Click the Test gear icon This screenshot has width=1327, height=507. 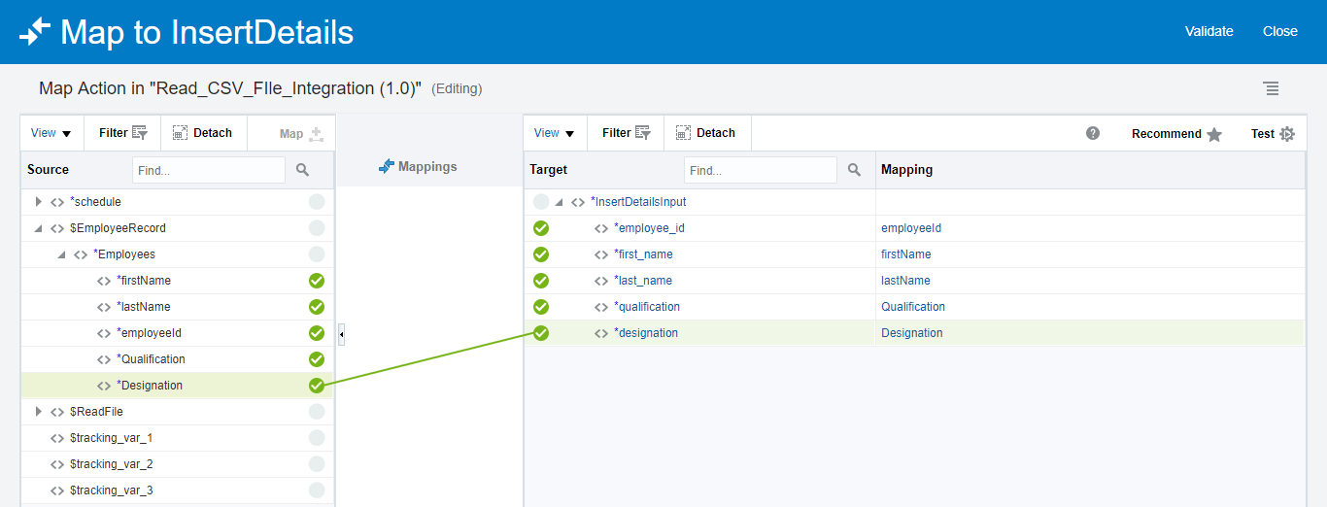click(1287, 134)
